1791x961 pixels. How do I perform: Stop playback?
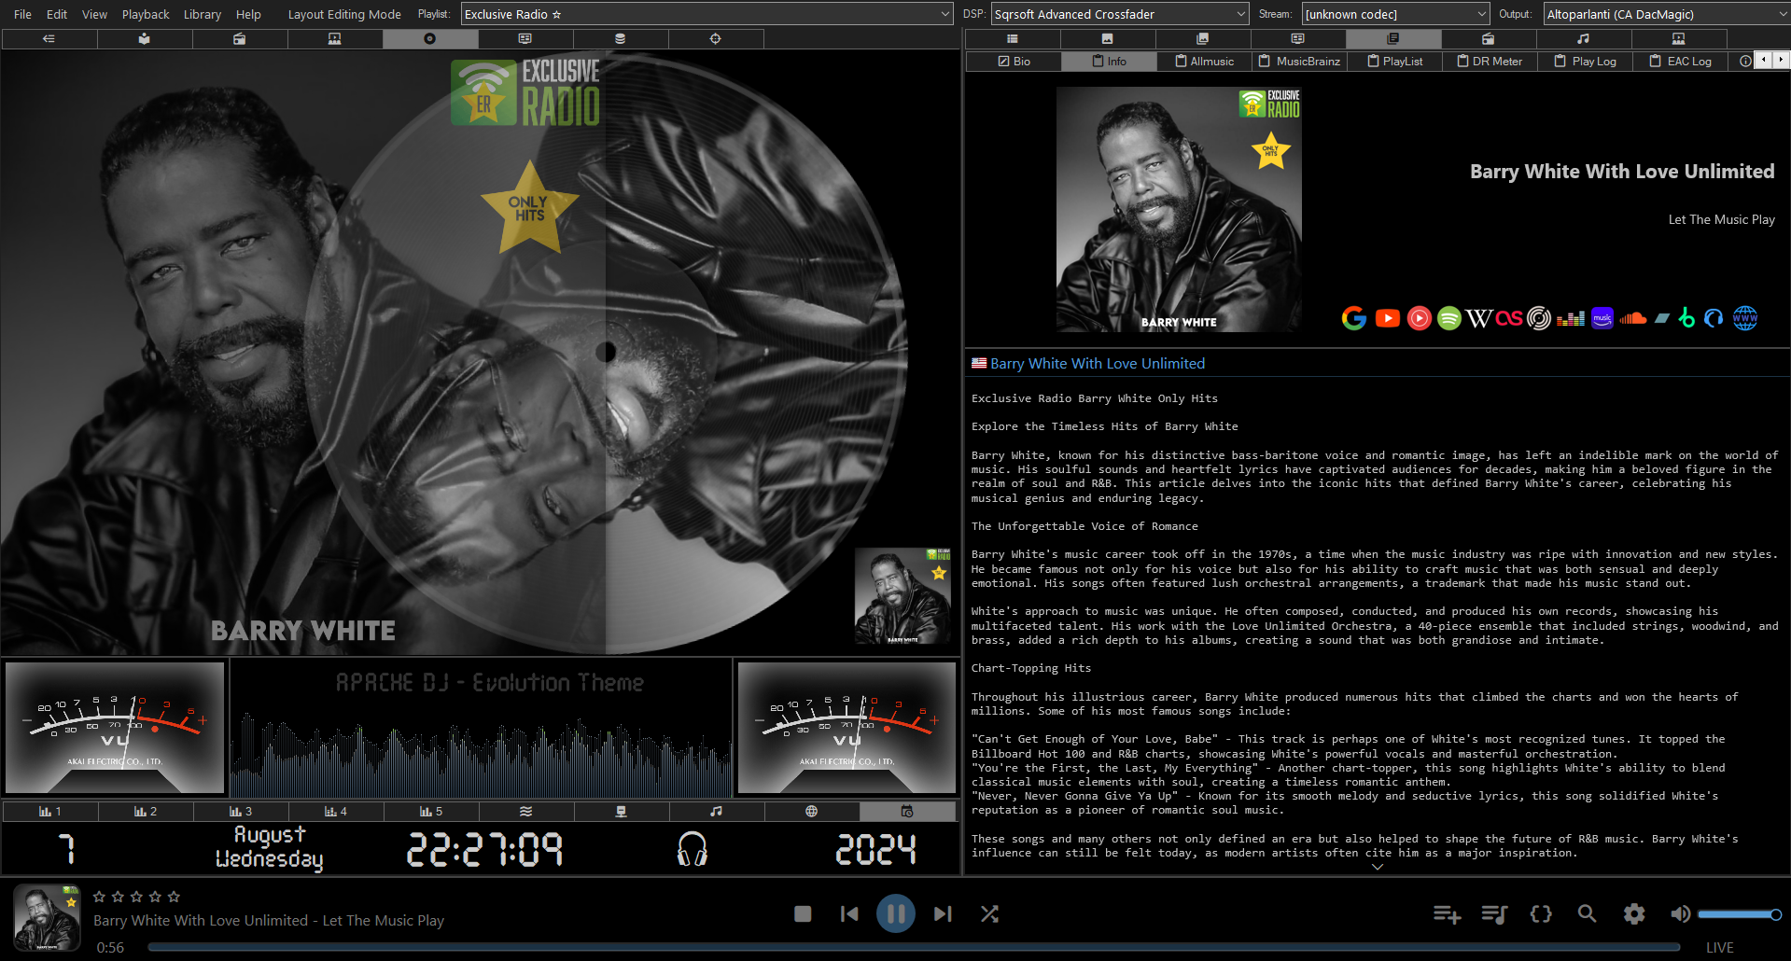click(x=803, y=914)
